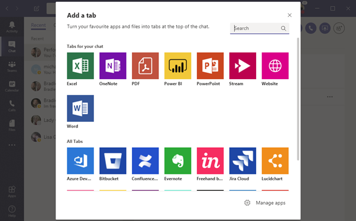Share screen from the chat header
The width and height of the screenshot is (356, 221).
click(325, 28)
